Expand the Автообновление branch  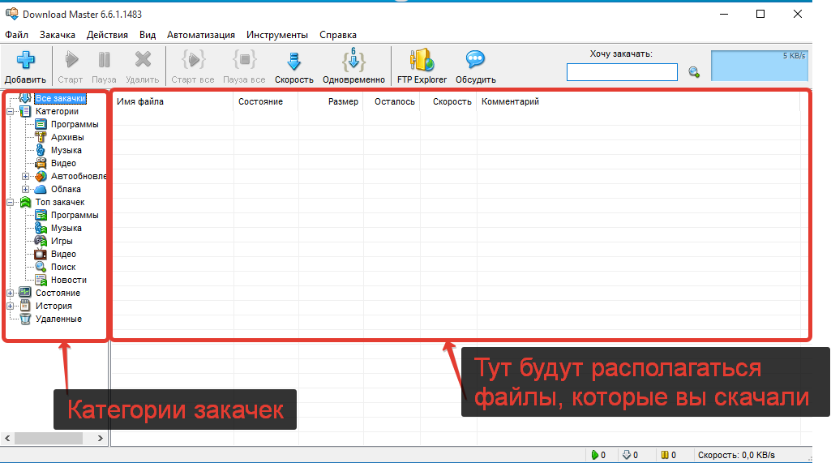(x=25, y=176)
